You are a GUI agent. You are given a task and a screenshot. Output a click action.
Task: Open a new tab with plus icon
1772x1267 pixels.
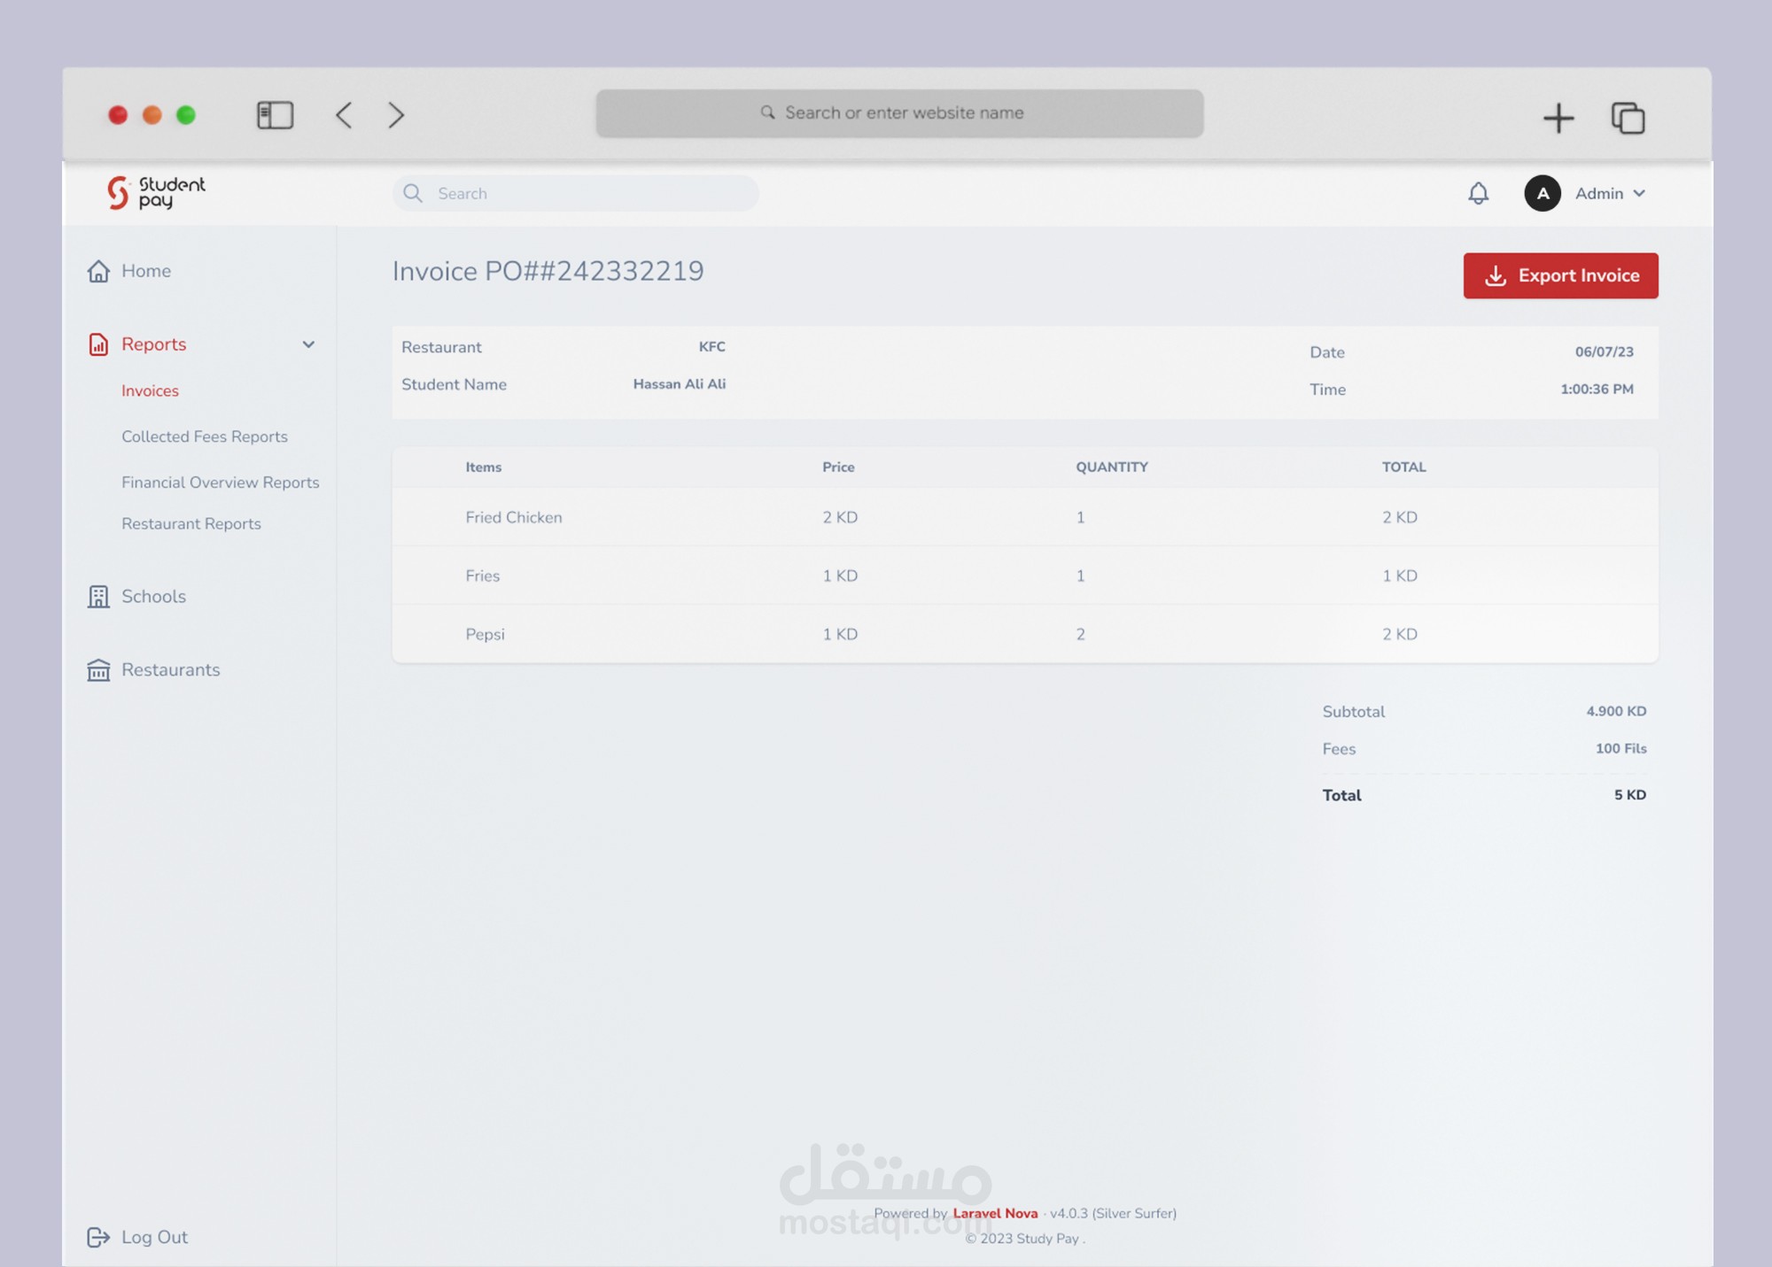(1558, 118)
